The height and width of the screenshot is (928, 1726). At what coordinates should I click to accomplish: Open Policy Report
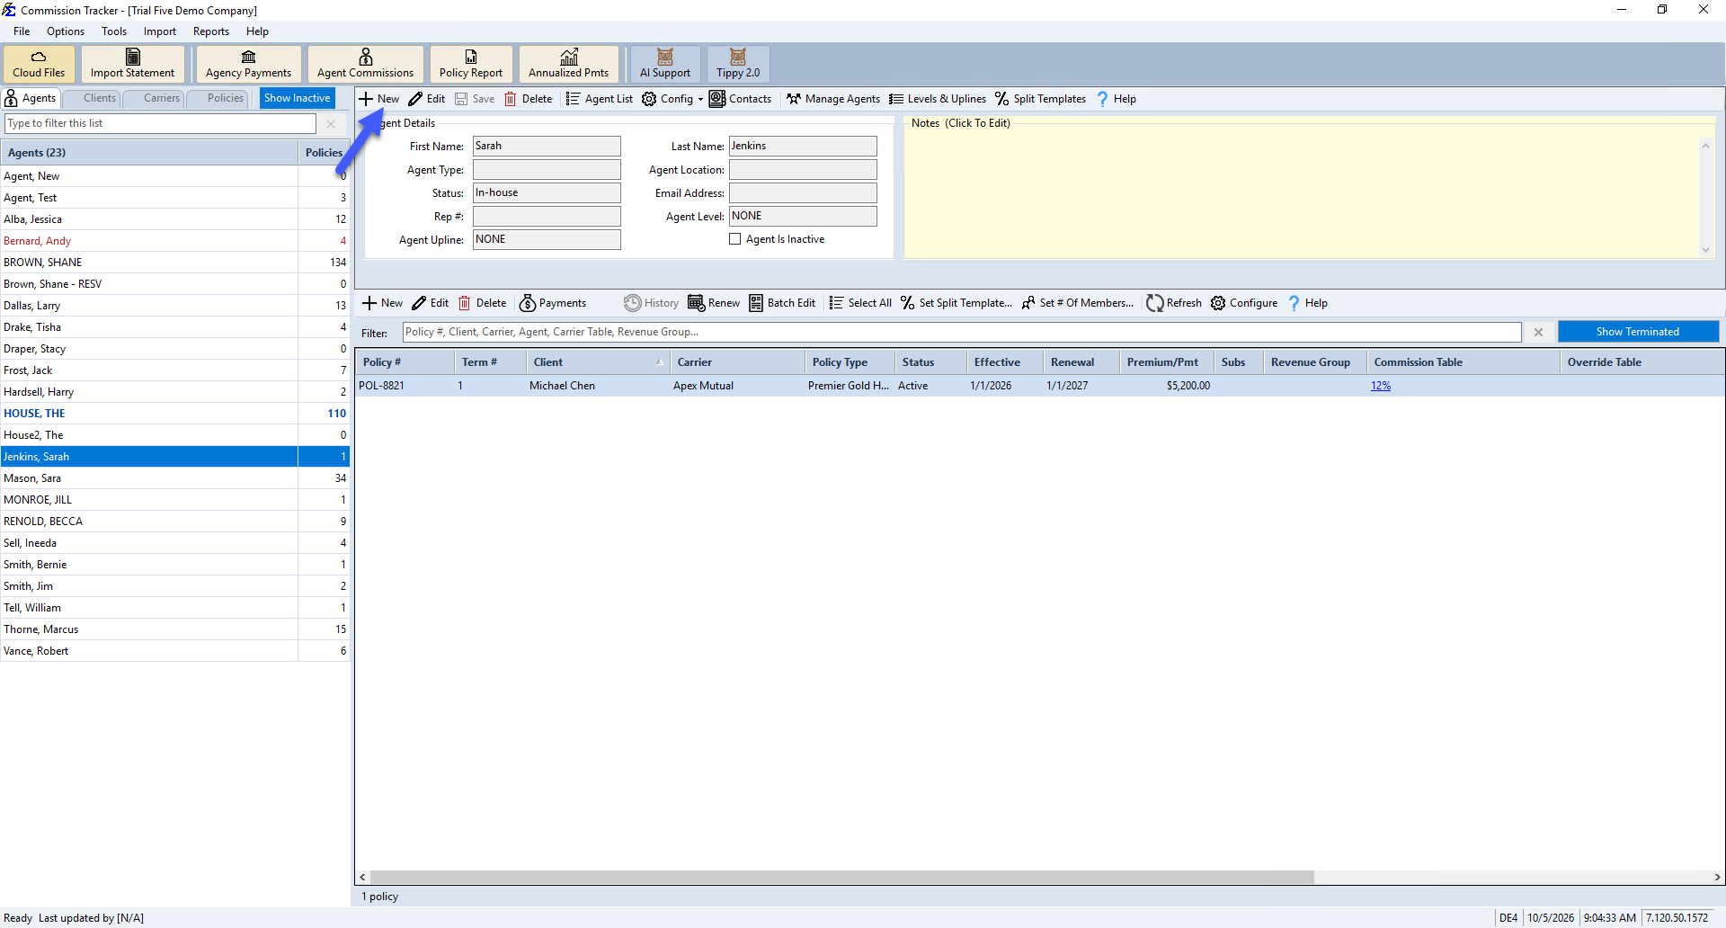click(470, 64)
